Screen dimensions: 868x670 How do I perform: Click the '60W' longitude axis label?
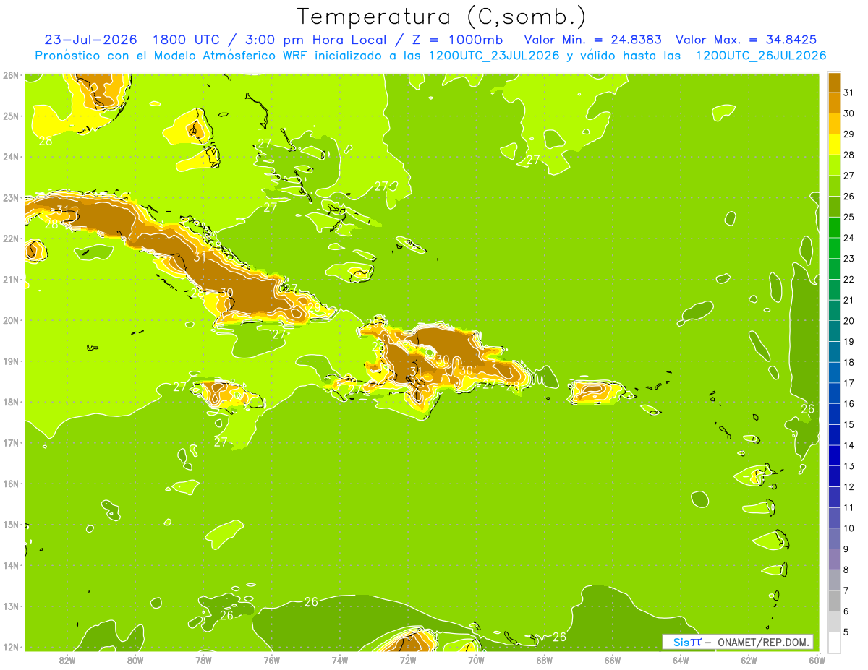[x=817, y=659]
